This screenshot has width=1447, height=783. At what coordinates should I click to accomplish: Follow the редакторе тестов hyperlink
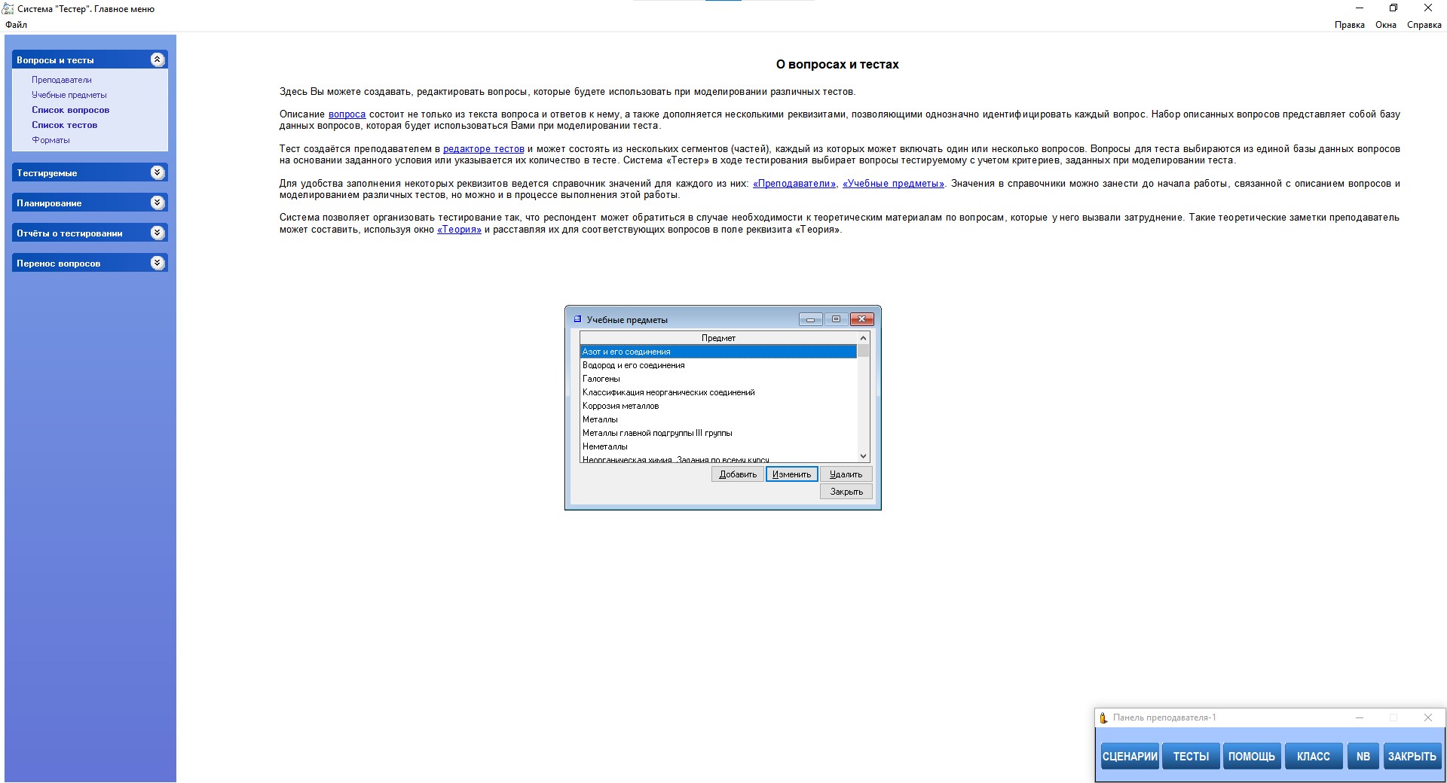coord(483,149)
